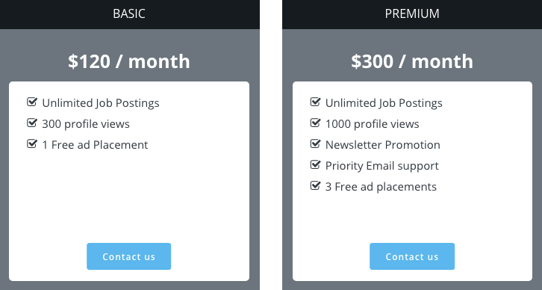542x290 pixels.
Task: Click the Premium plan Contact us button
Action: 412,256
